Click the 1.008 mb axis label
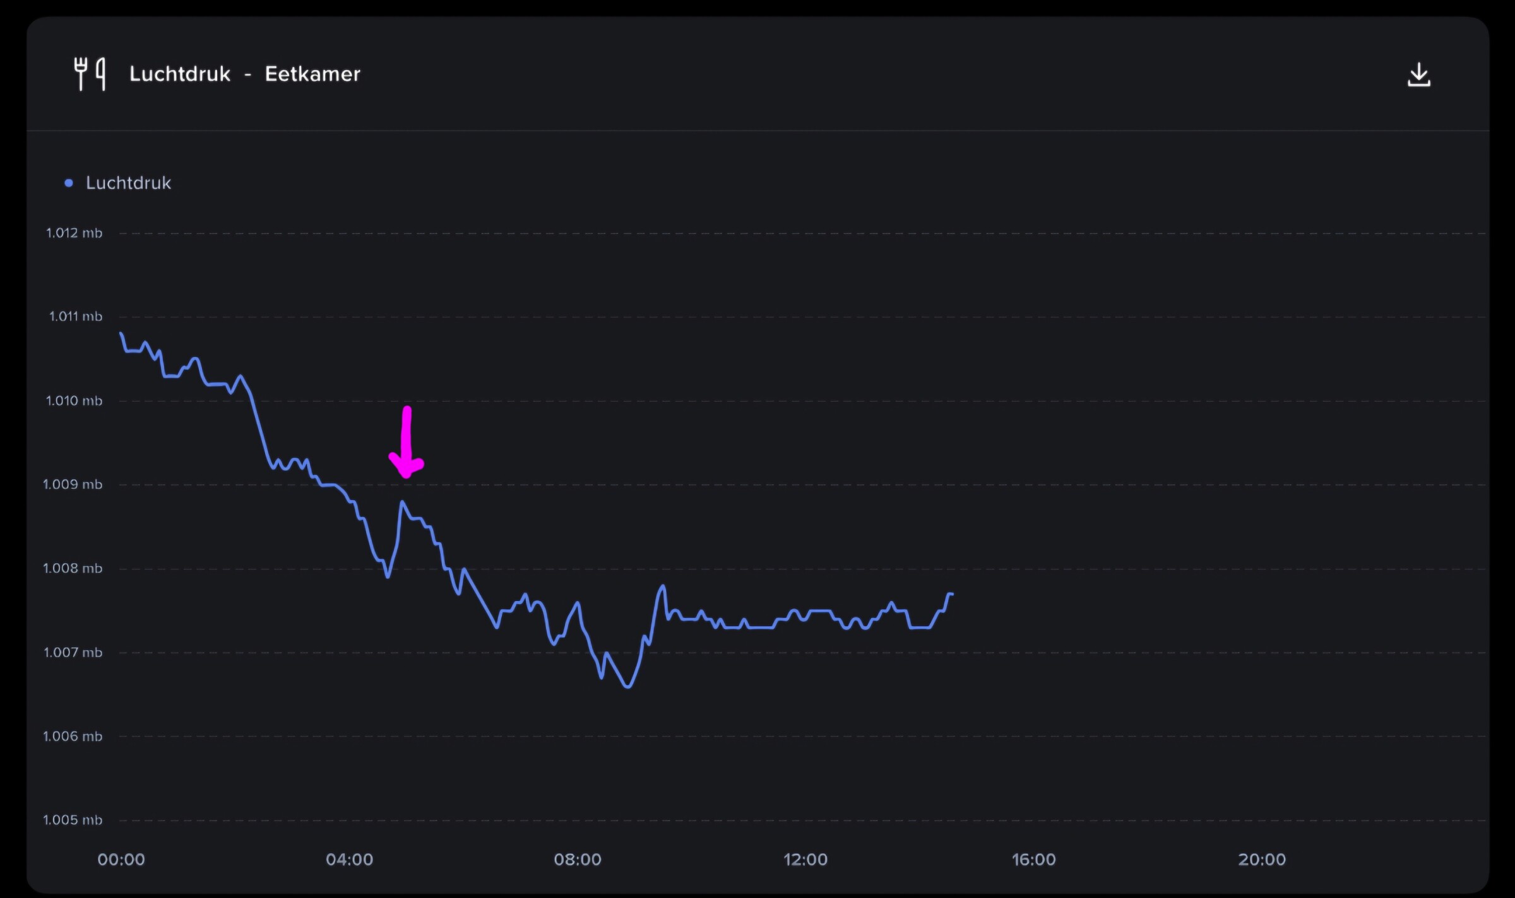The width and height of the screenshot is (1515, 898). pyautogui.click(x=73, y=568)
